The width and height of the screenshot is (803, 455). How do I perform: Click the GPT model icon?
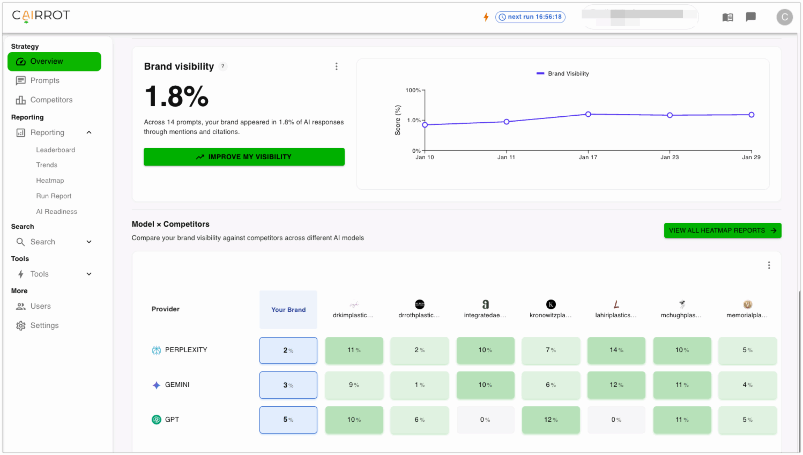tap(156, 419)
